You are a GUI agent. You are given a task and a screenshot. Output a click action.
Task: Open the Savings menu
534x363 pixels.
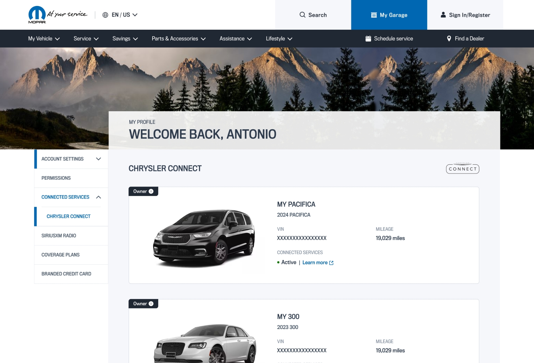coord(125,38)
